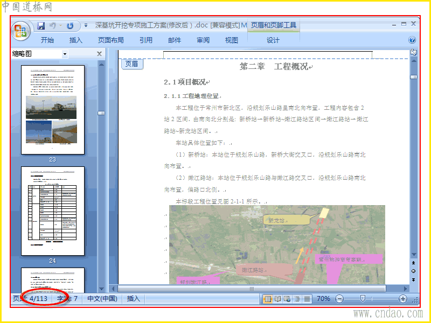Click the 2.1项目概况 heading

coord(185,82)
